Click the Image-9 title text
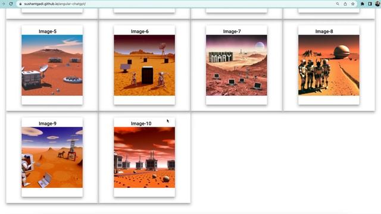381x214 pixels. (x=48, y=124)
